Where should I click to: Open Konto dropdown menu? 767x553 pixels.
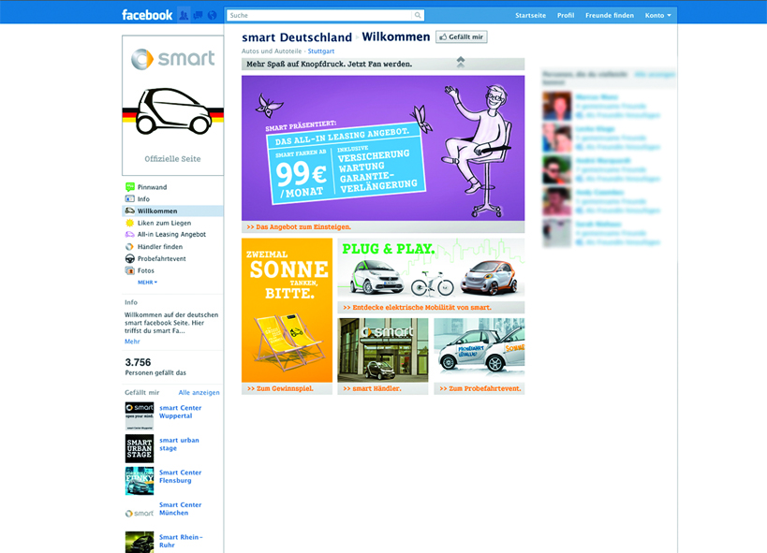[658, 15]
